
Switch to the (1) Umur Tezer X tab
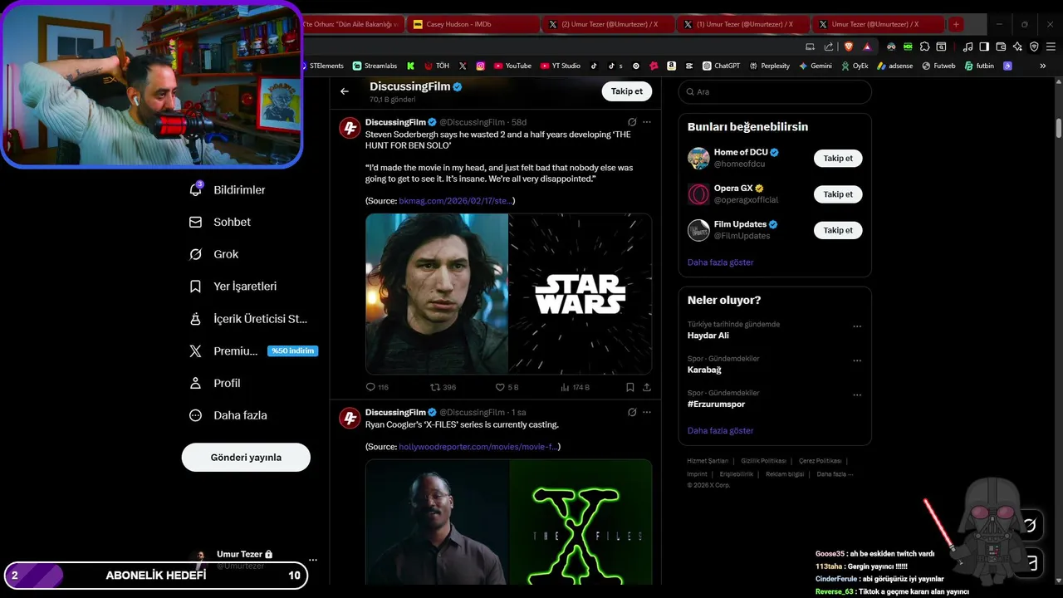tap(743, 24)
